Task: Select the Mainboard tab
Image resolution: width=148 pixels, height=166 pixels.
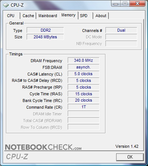Action: click(x=48, y=16)
